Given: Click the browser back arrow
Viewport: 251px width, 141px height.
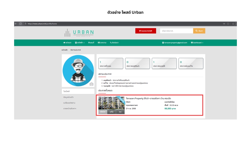Looking at the screenshot, I should tap(16, 24).
